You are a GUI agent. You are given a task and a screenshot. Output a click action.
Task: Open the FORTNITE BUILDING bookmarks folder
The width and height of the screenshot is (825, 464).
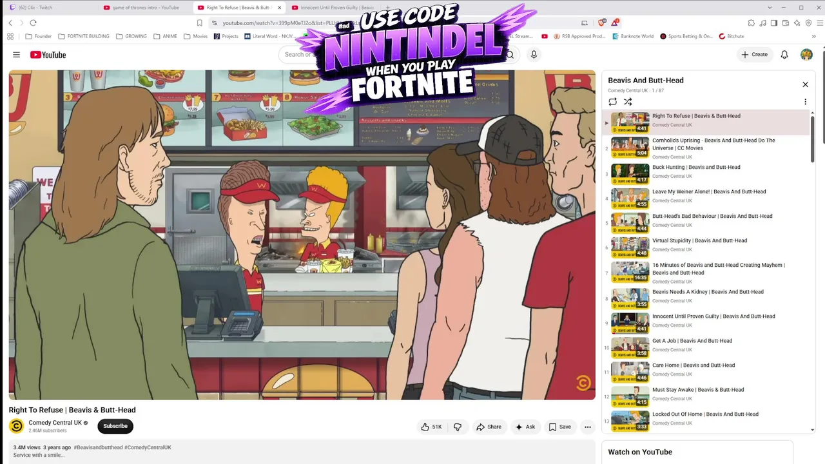click(84, 37)
